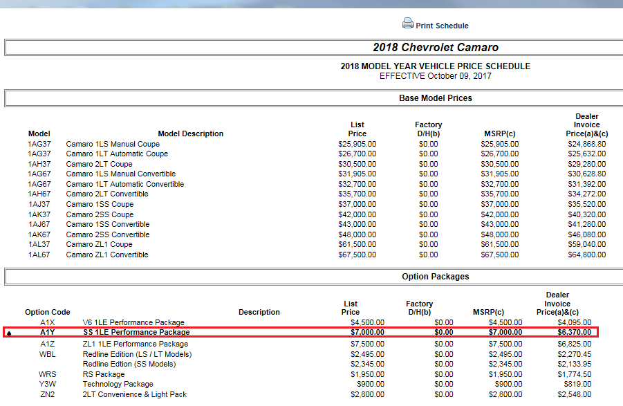Select the ZL1 1LE Performance Package row
623x406 pixels.
coord(136,344)
